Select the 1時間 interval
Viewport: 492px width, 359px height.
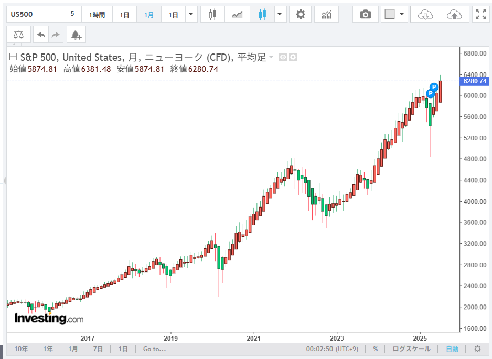(97, 15)
